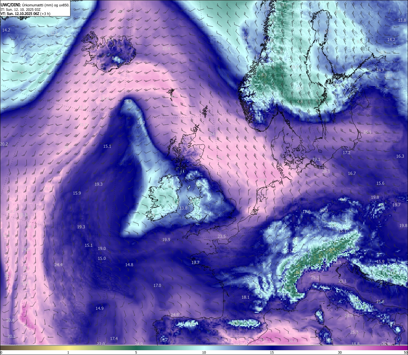
Task: Select the 20.2 value on the map
Action: [4, 144]
